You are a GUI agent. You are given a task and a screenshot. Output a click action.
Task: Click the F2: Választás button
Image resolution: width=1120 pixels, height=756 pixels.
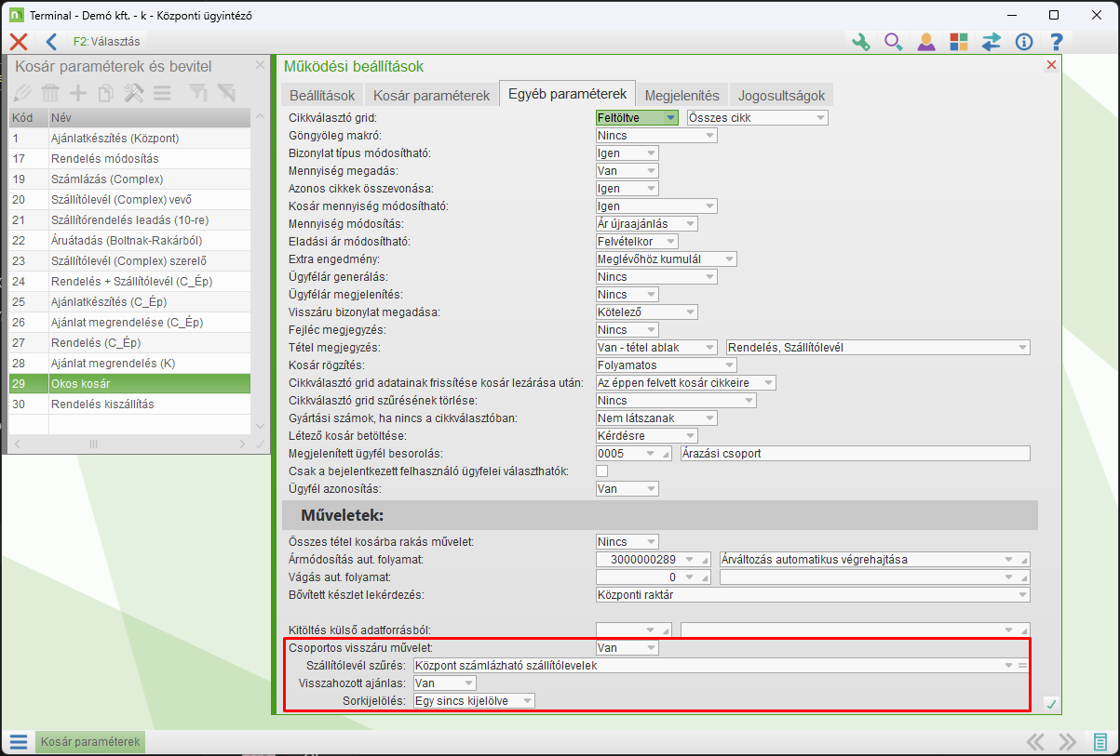coord(105,42)
